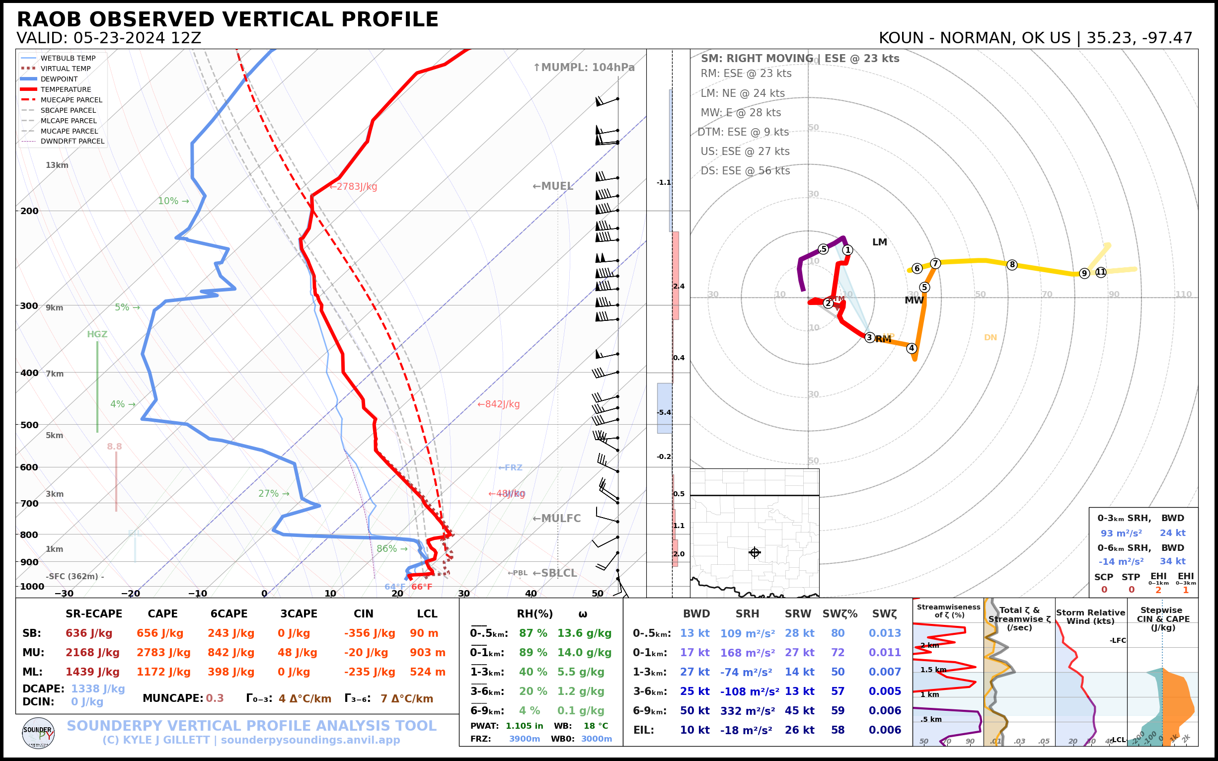Click the circled 9 hodograph marker
The width and height of the screenshot is (1218, 761).
pyautogui.click(x=1084, y=273)
